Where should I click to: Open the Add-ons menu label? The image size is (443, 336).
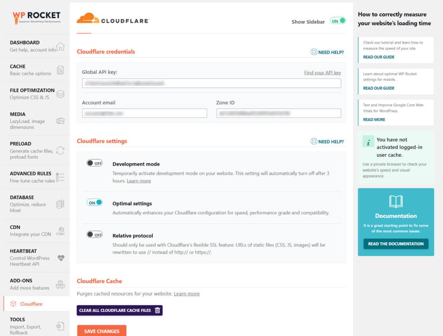click(x=21, y=281)
